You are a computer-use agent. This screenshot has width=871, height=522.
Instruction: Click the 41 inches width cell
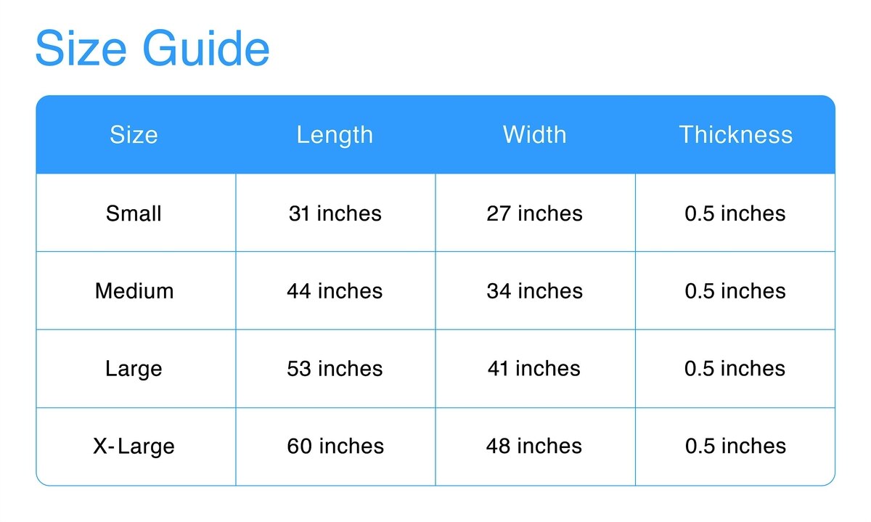tap(534, 369)
